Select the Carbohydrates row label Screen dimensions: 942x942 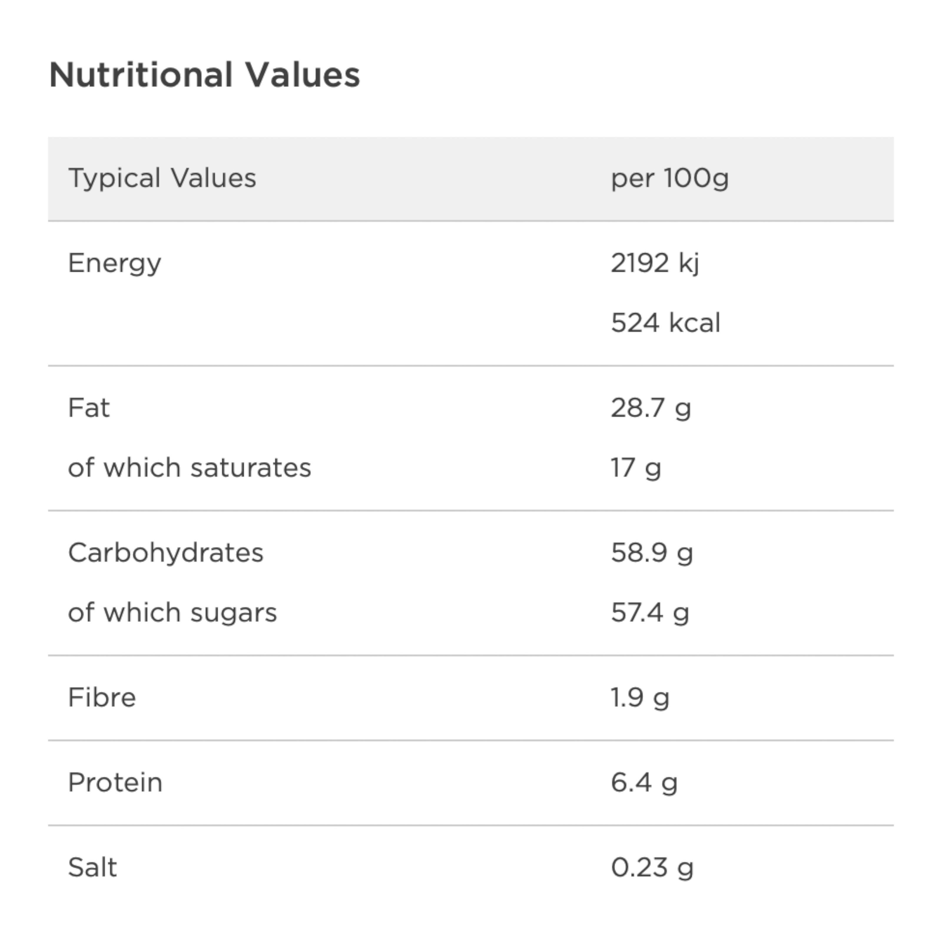click(166, 553)
